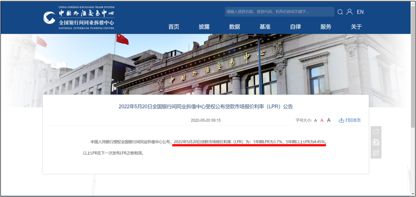This screenshot has height=197, width=416.
Task: Open the 首页 menu
Action: (x=174, y=26)
